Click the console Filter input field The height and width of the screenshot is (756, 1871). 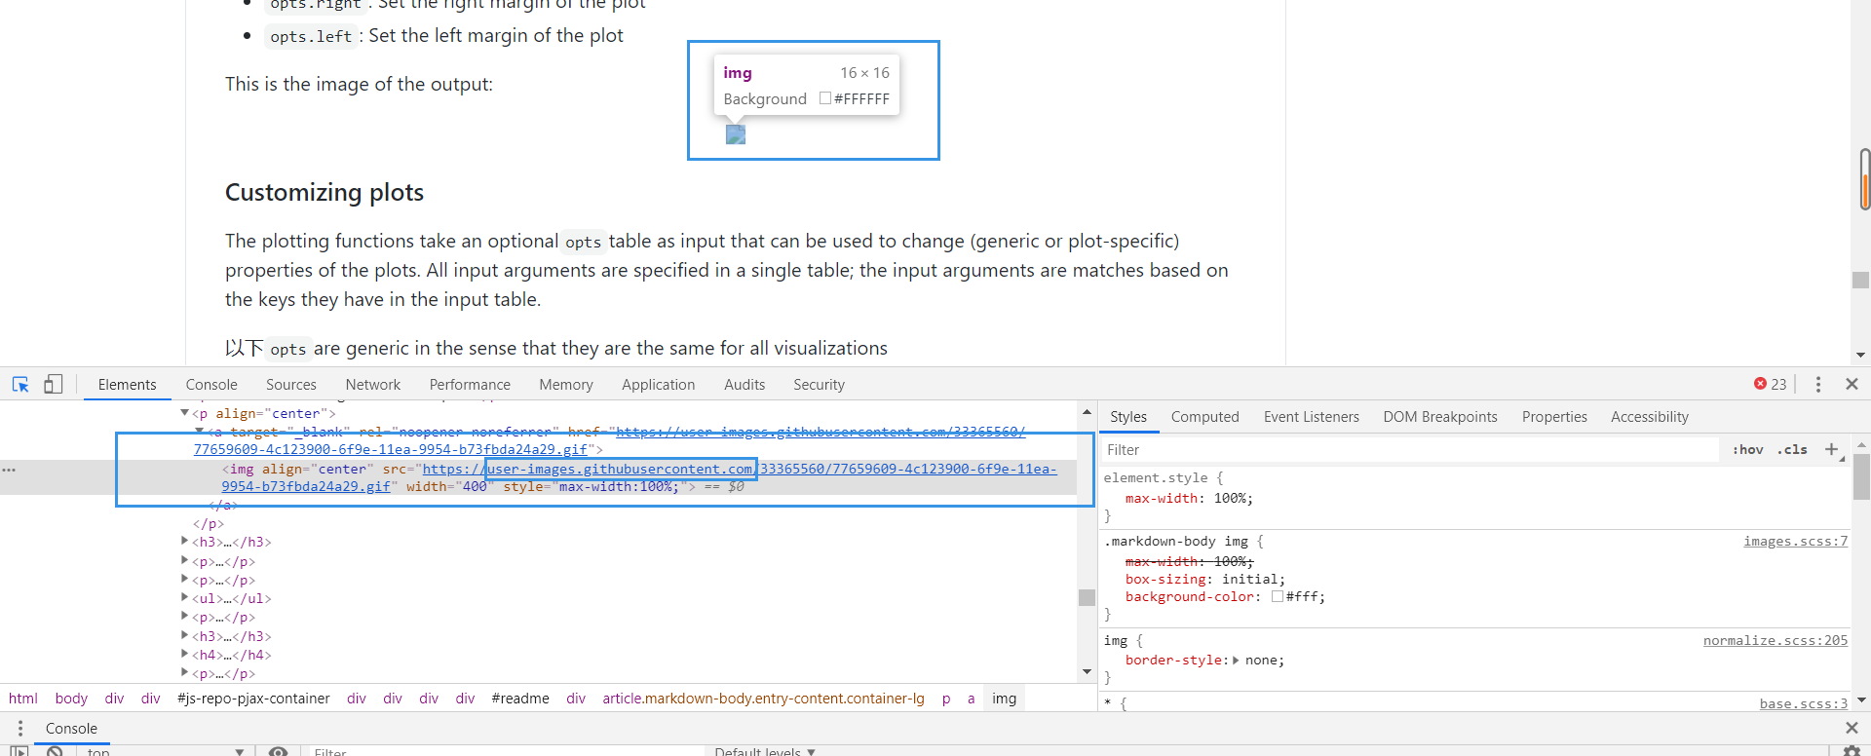point(507,751)
